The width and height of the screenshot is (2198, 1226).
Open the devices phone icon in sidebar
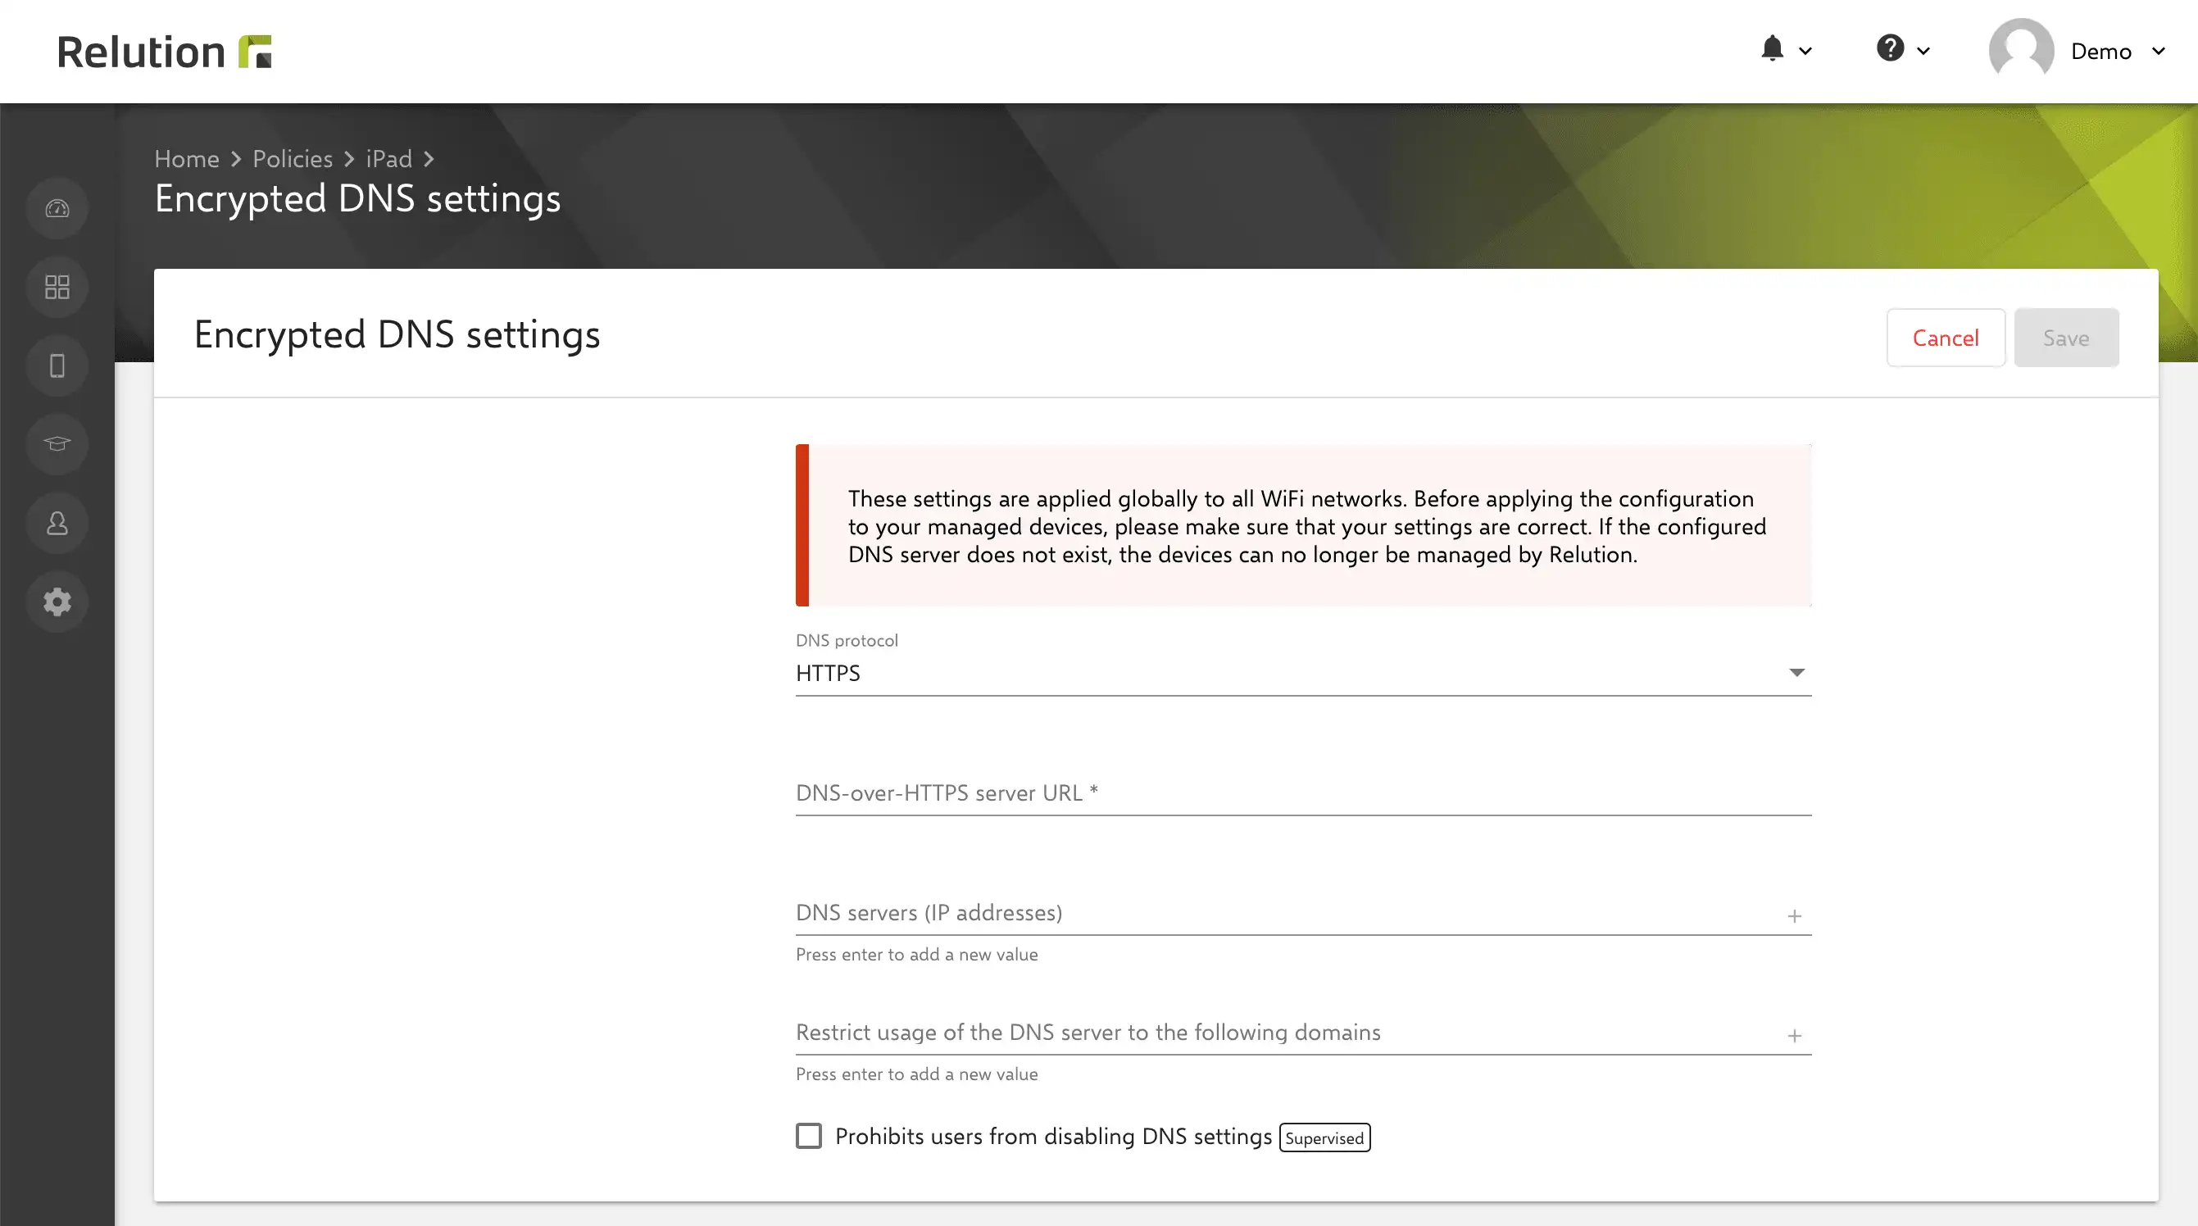point(57,366)
